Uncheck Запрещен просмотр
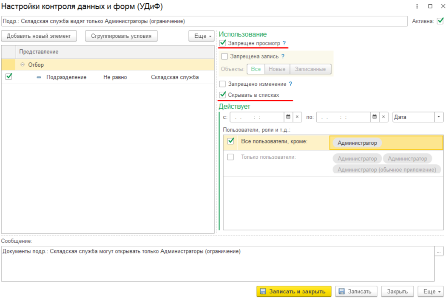The image size is (446, 298). tap(223, 43)
